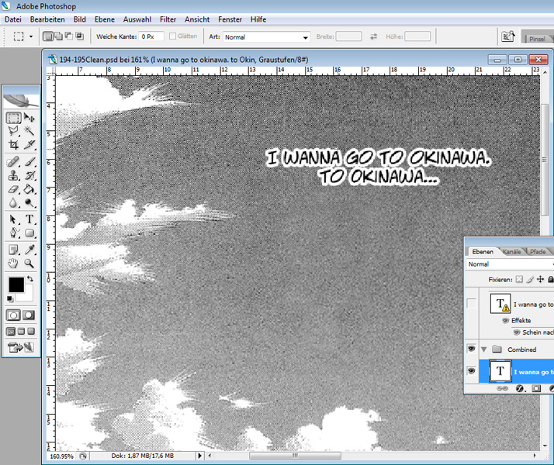Open the Pinsel palette tab
Screen dimensions: 554x465
click(x=537, y=39)
